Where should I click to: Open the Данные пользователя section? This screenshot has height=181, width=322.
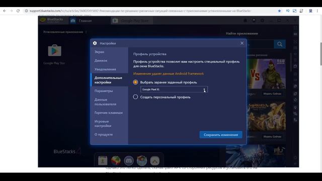click(109, 102)
